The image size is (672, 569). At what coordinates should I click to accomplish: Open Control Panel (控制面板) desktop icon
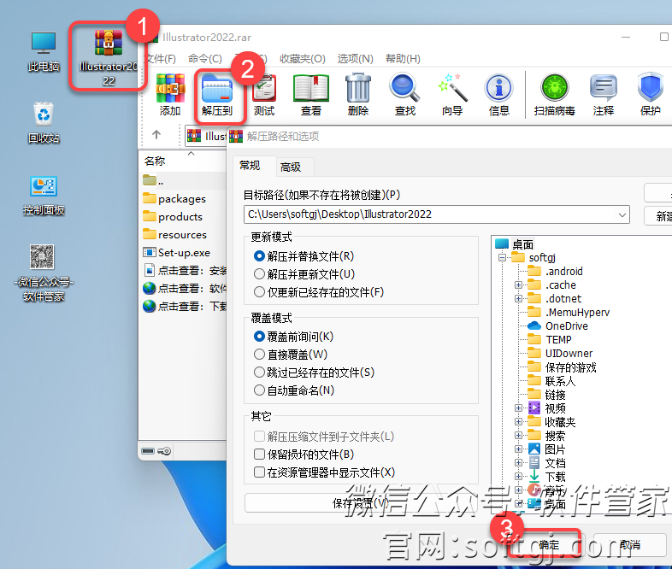[44, 196]
